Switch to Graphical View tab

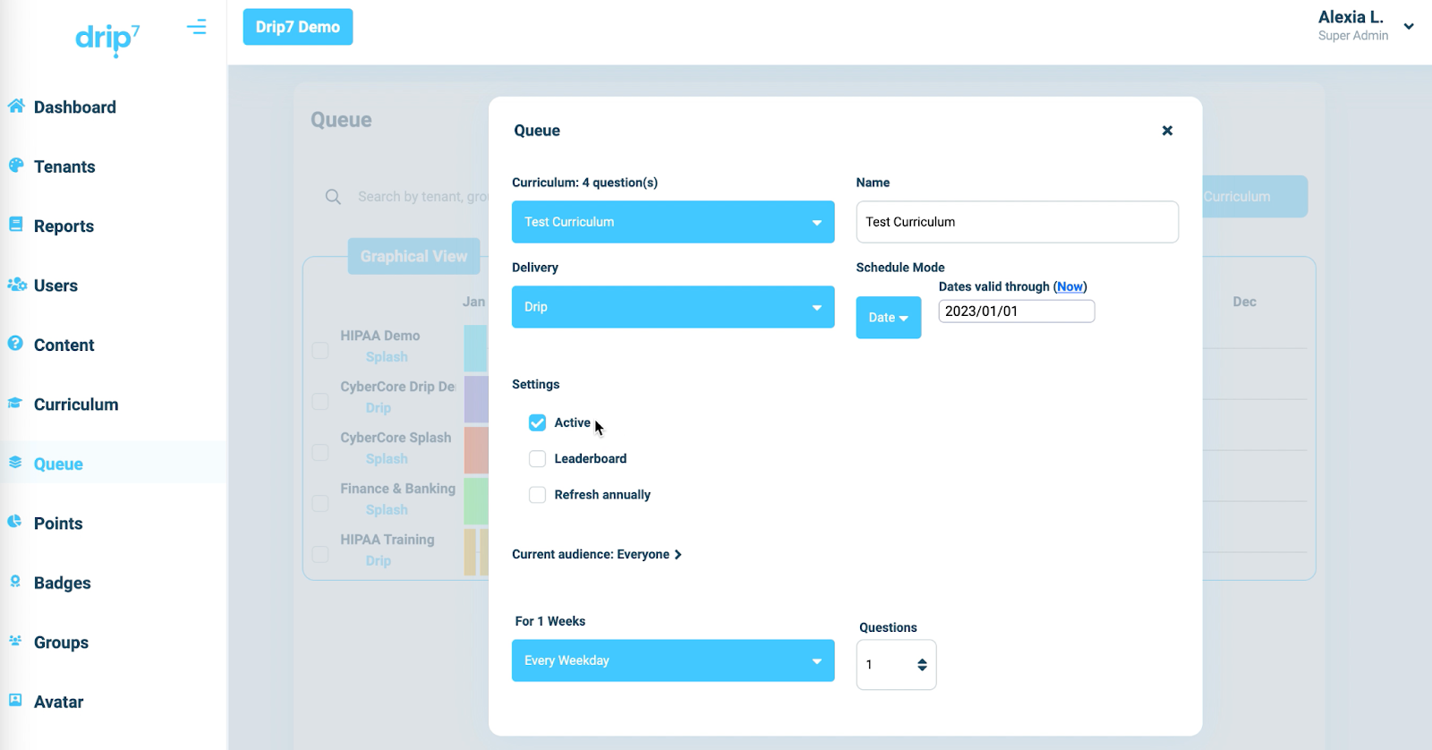pos(413,256)
